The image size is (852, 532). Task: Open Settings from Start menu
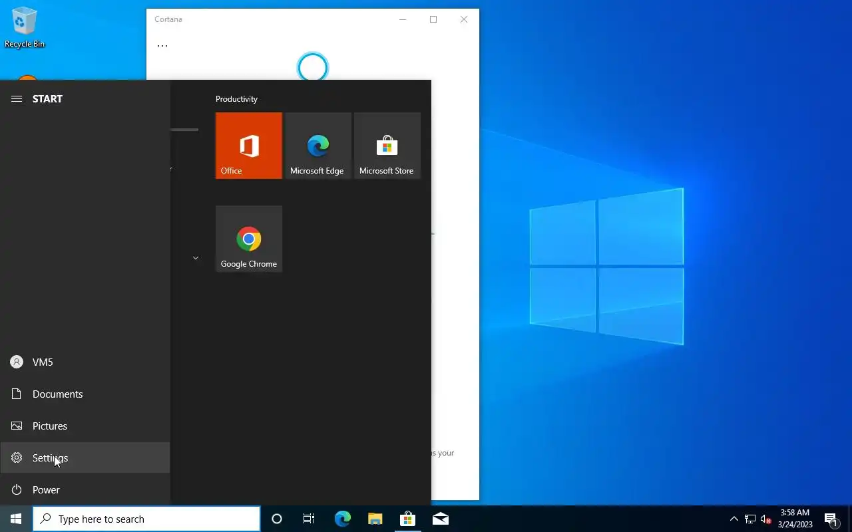[85, 458]
